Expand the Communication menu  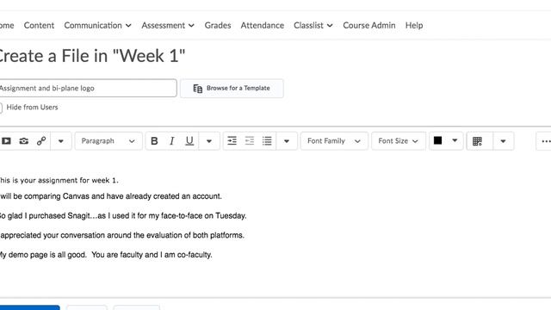(97, 25)
